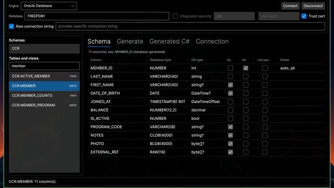Screen dimensions: 334x188
Task: Click the MEMBER_ID column name
Action: coord(102,68)
